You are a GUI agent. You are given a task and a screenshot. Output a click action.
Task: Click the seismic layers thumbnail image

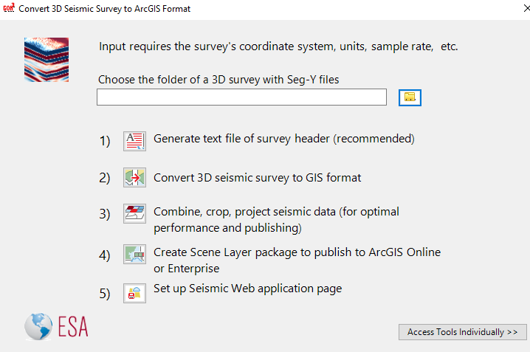point(47,60)
